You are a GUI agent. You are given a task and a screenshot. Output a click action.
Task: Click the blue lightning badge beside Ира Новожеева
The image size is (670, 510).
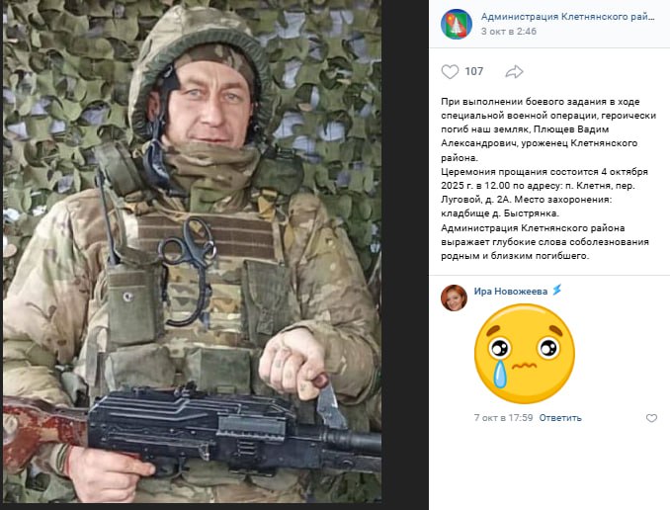point(556,291)
